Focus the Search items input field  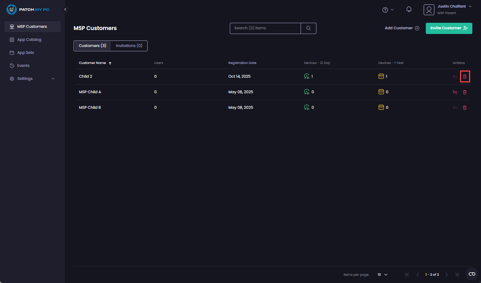(265, 28)
